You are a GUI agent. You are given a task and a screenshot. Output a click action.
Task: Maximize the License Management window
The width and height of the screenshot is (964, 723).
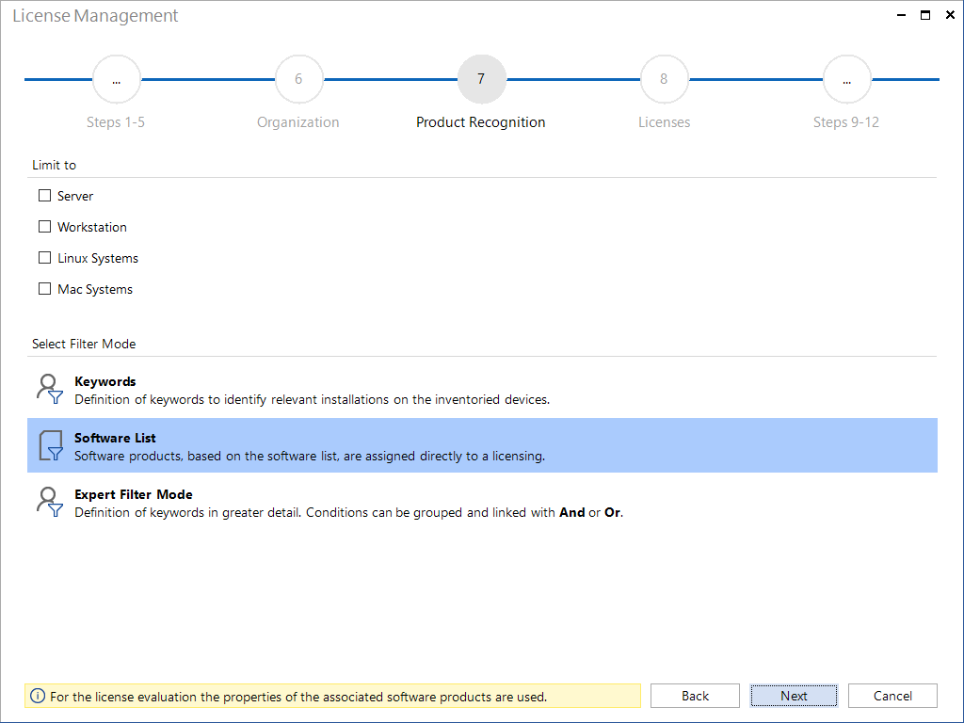(x=925, y=15)
